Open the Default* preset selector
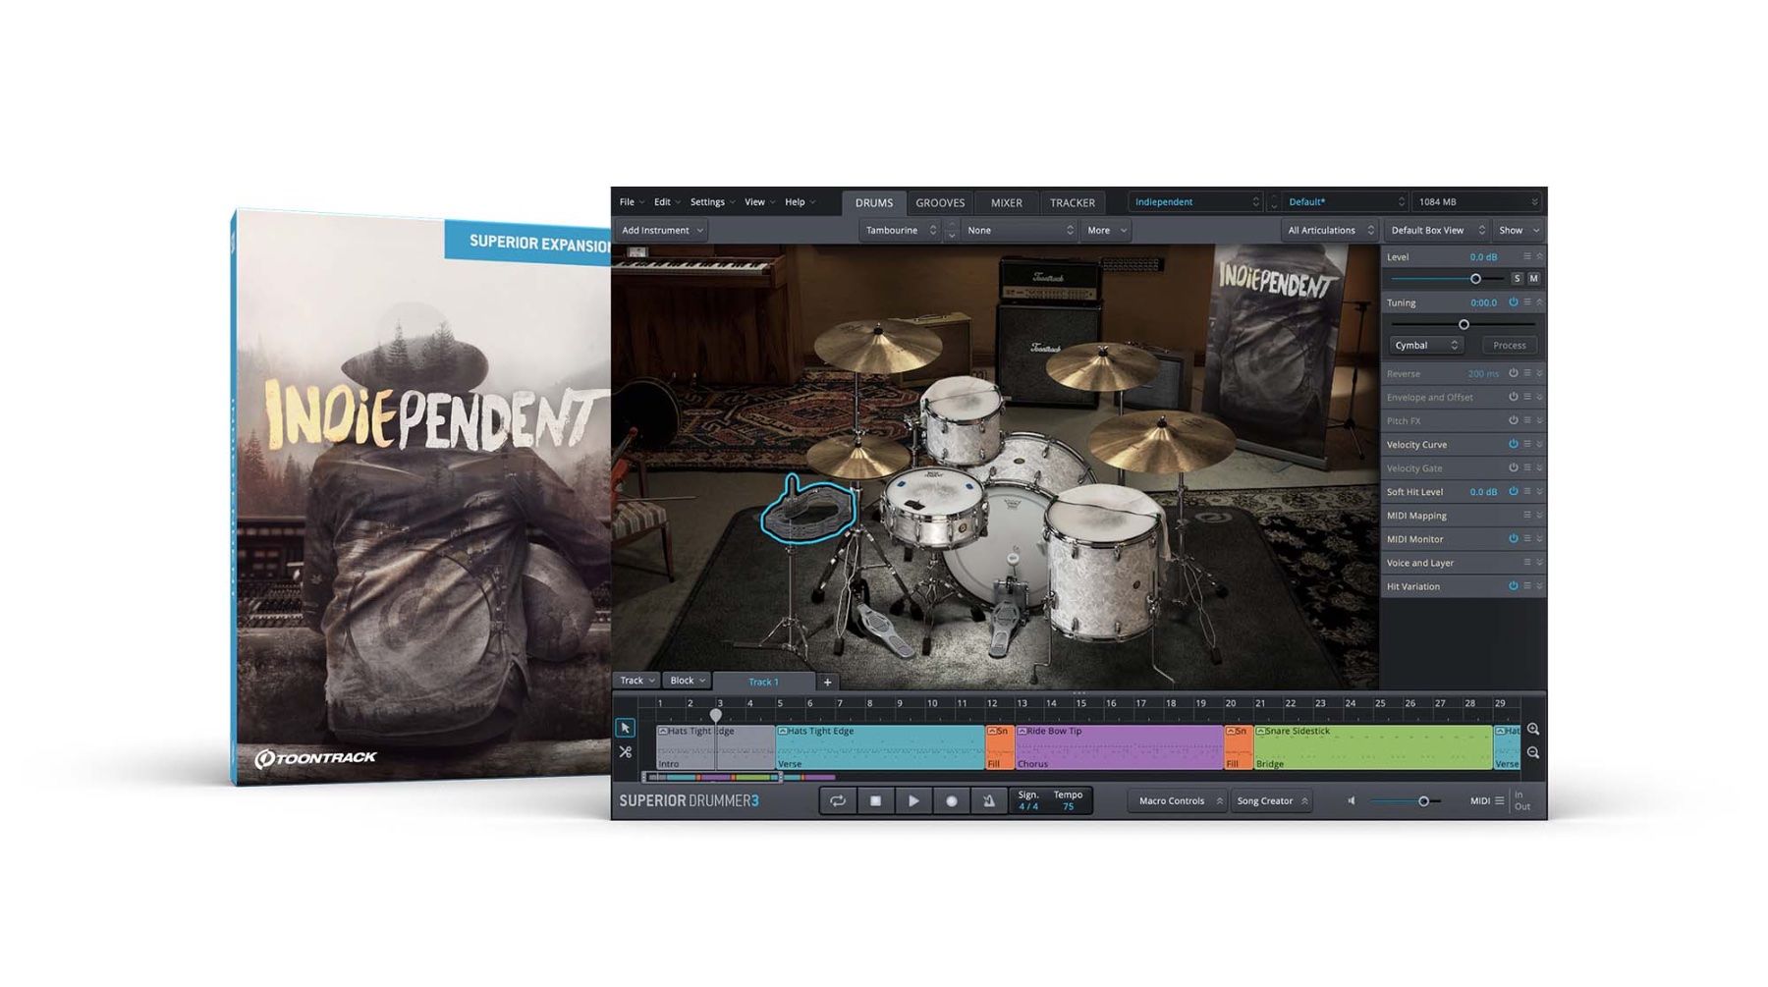1768x987 pixels. point(1346,201)
